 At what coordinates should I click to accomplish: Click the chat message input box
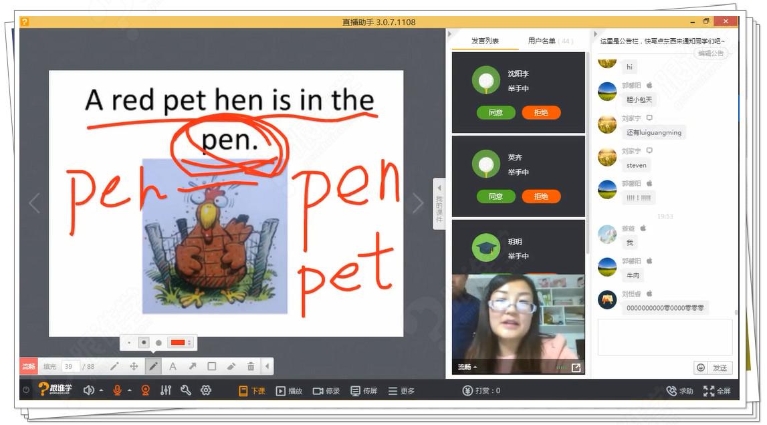[665, 337]
